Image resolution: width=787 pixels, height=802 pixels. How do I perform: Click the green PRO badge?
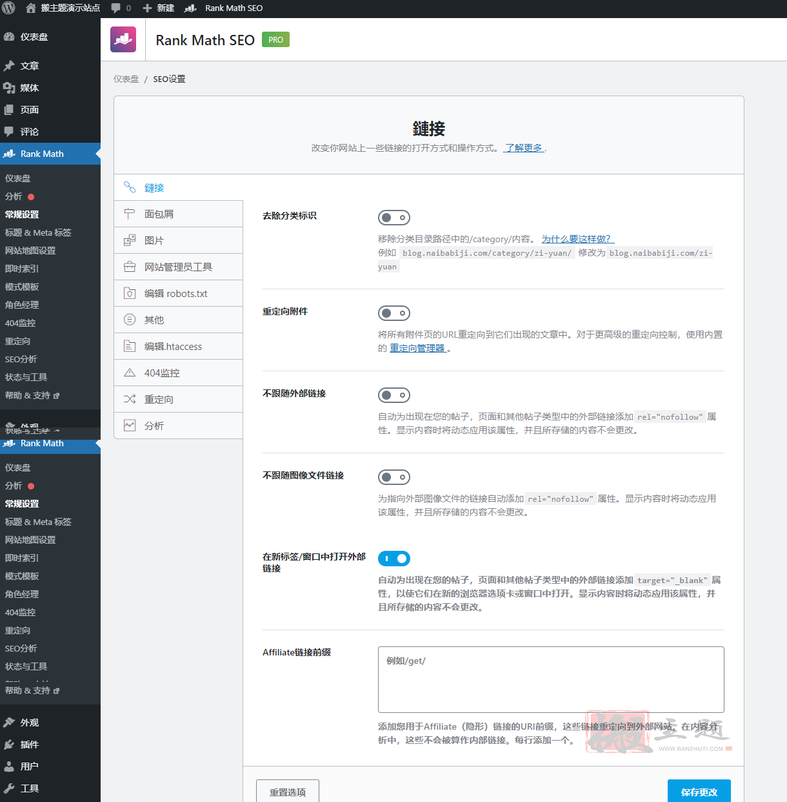(x=275, y=39)
